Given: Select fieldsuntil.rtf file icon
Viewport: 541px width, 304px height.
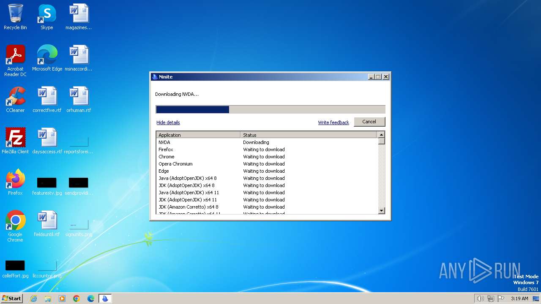Looking at the screenshot, I should coord(47,223).
